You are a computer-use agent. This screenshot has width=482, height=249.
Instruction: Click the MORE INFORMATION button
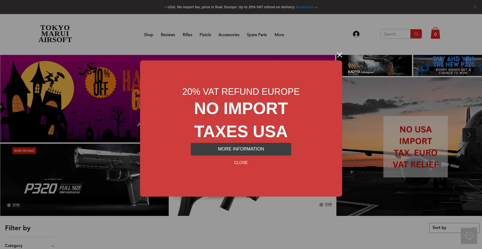pos(241,149)
